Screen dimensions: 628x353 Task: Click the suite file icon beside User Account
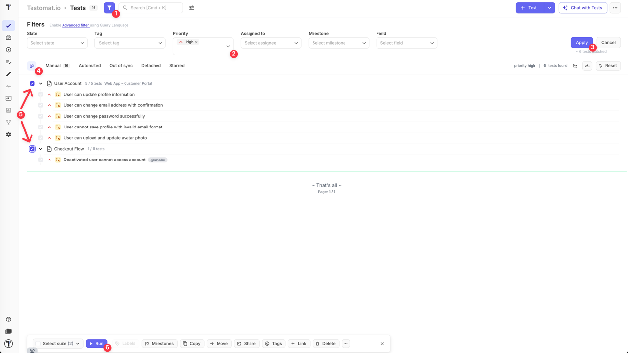(49, 84)
